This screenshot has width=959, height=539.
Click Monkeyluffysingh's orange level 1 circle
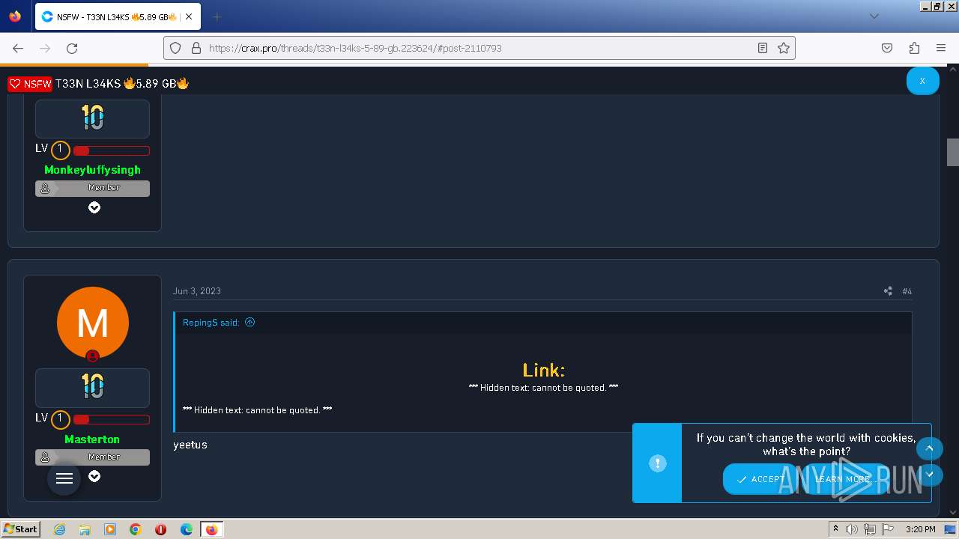(61, 150)
